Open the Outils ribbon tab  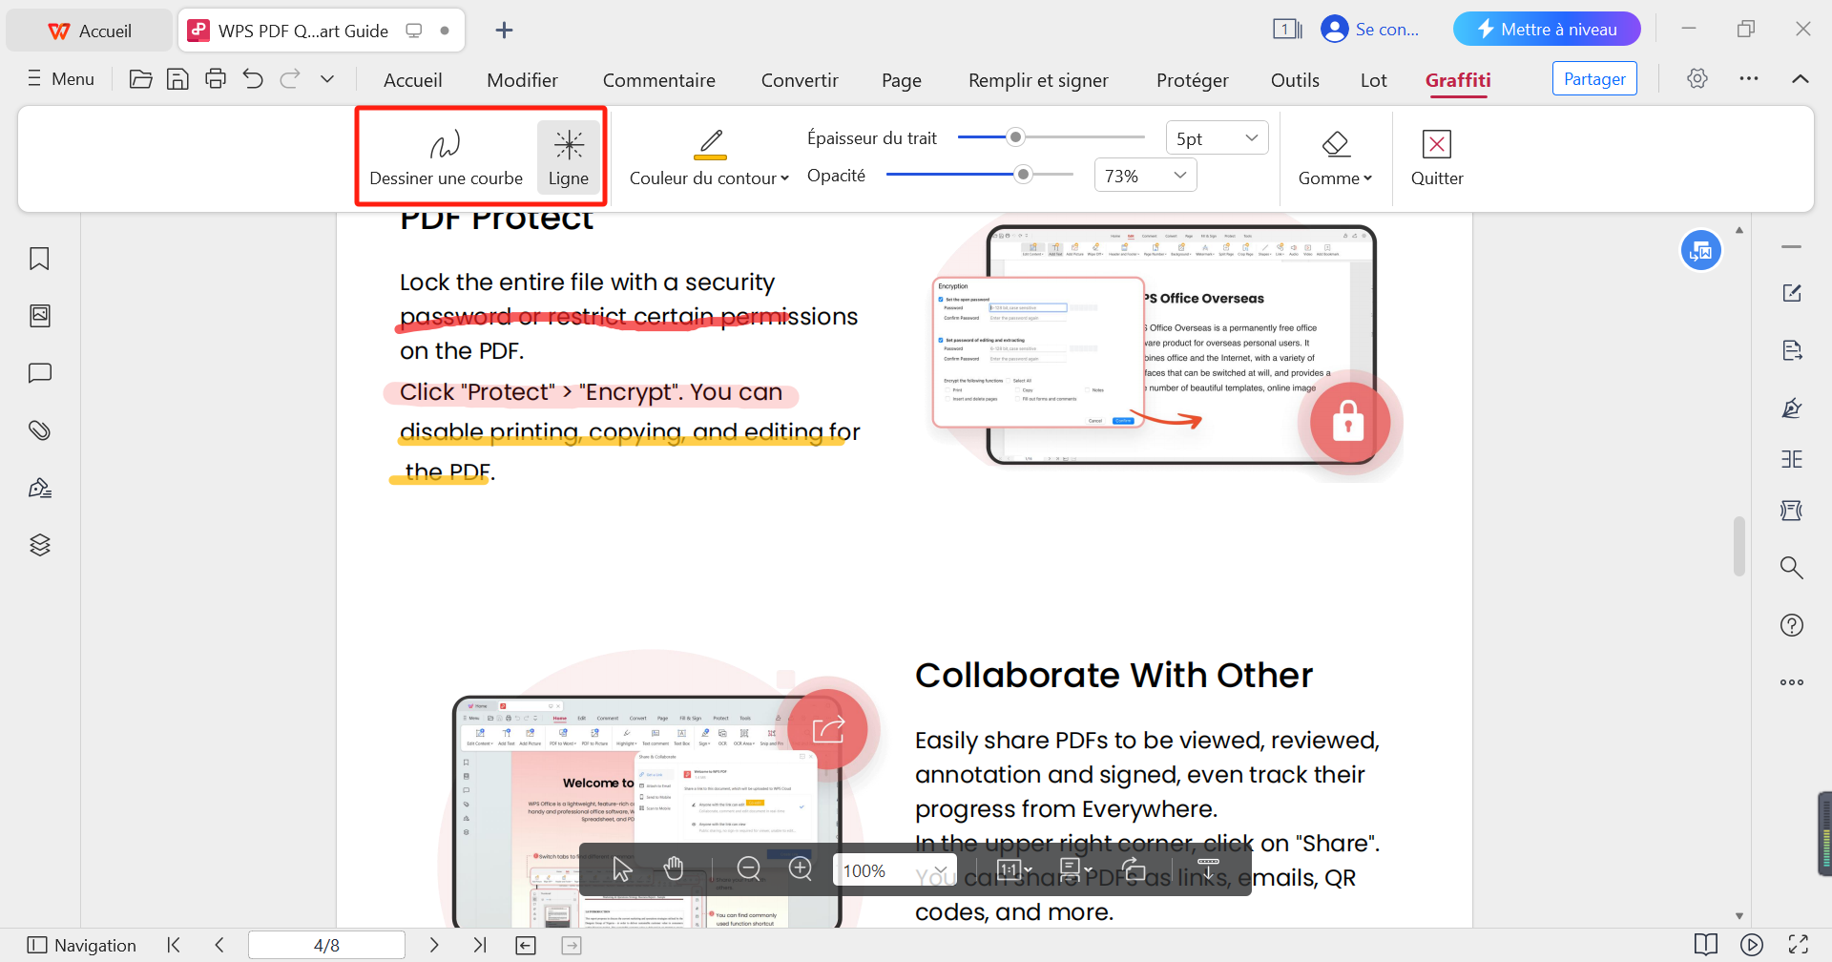(x=1295, y=80)
